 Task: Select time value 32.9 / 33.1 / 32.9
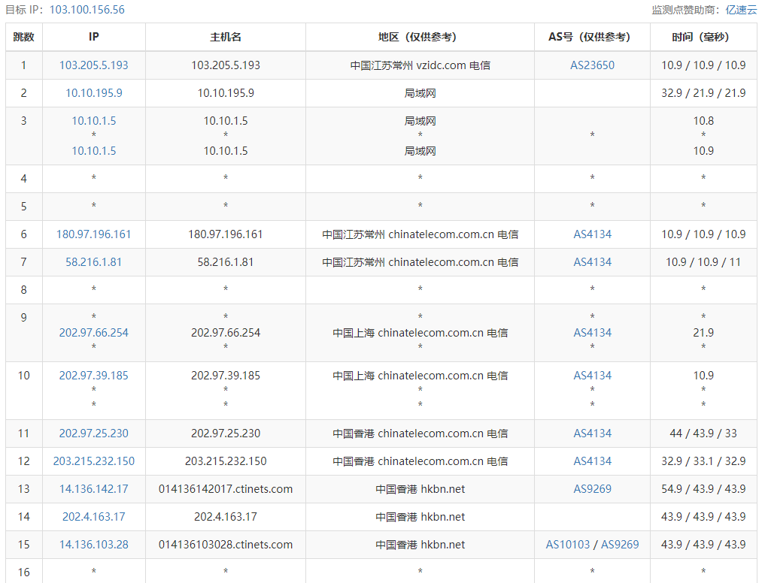coord(703,461)
